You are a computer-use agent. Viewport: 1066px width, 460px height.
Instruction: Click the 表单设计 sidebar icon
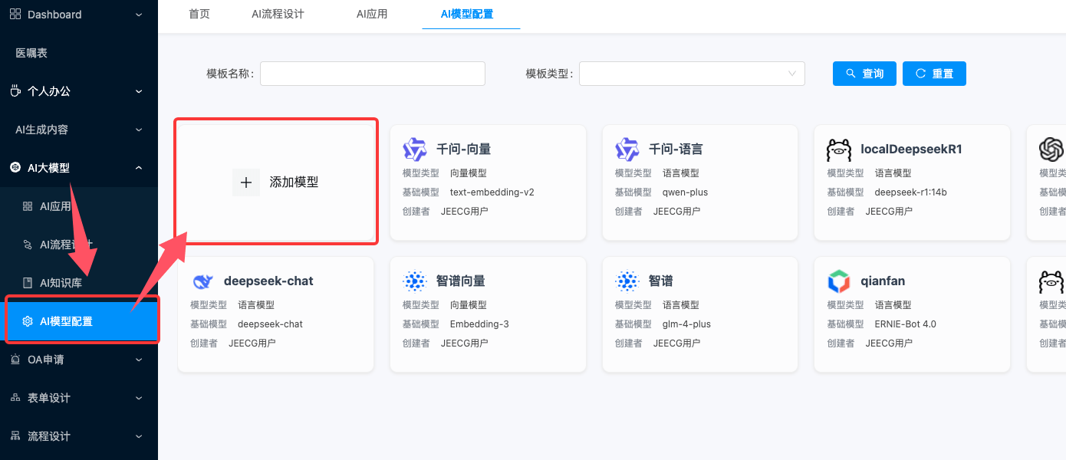pos(15,398)
